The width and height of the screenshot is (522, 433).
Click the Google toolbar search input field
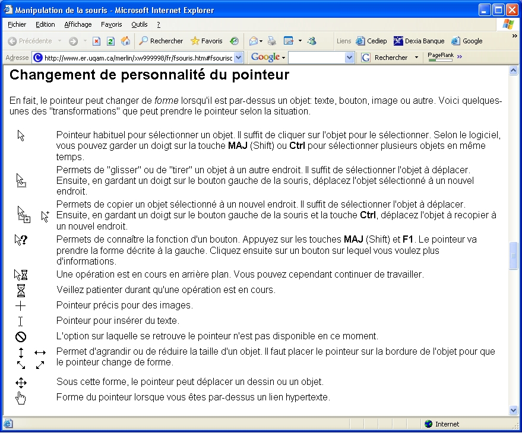316,58
